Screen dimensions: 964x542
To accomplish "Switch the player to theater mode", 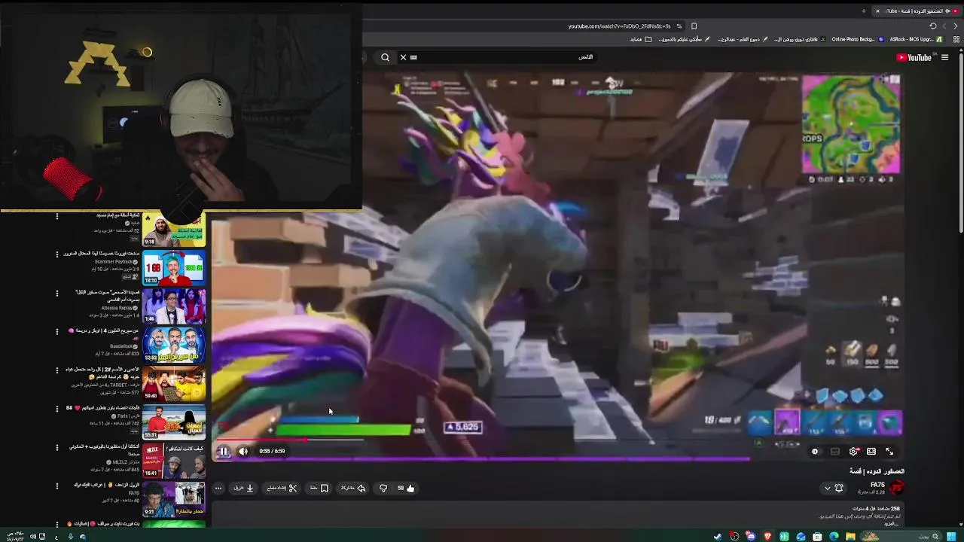I will (871, 452).
